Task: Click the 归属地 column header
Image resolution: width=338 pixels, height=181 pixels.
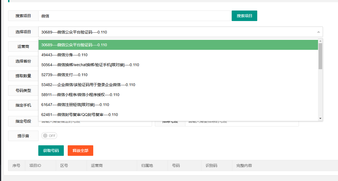Action: (x=153, y=166)
